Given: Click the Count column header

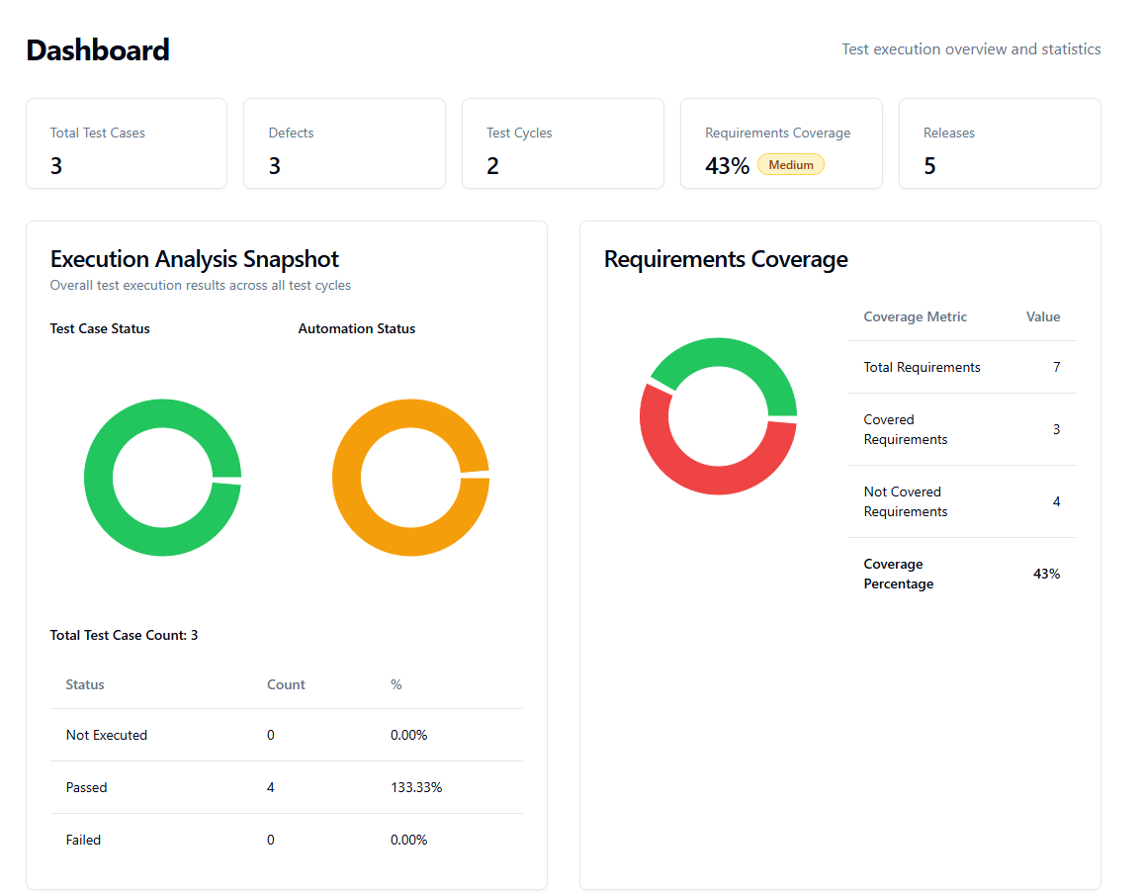Looking at the screenshot, I should [x=286, y=684].
